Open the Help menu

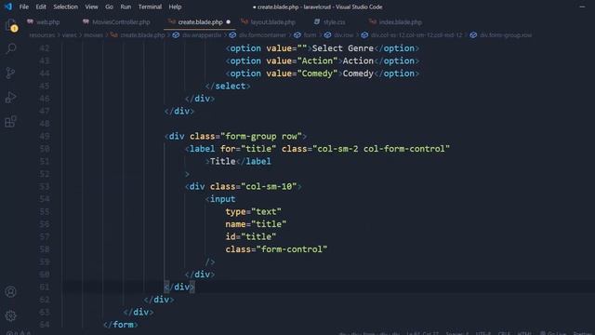(x=175, y=7)
